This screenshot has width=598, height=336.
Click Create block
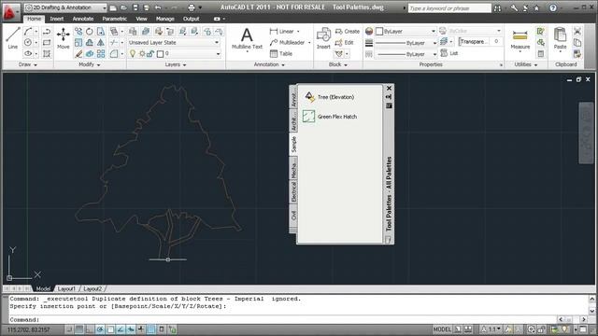[x=347, y=31]
